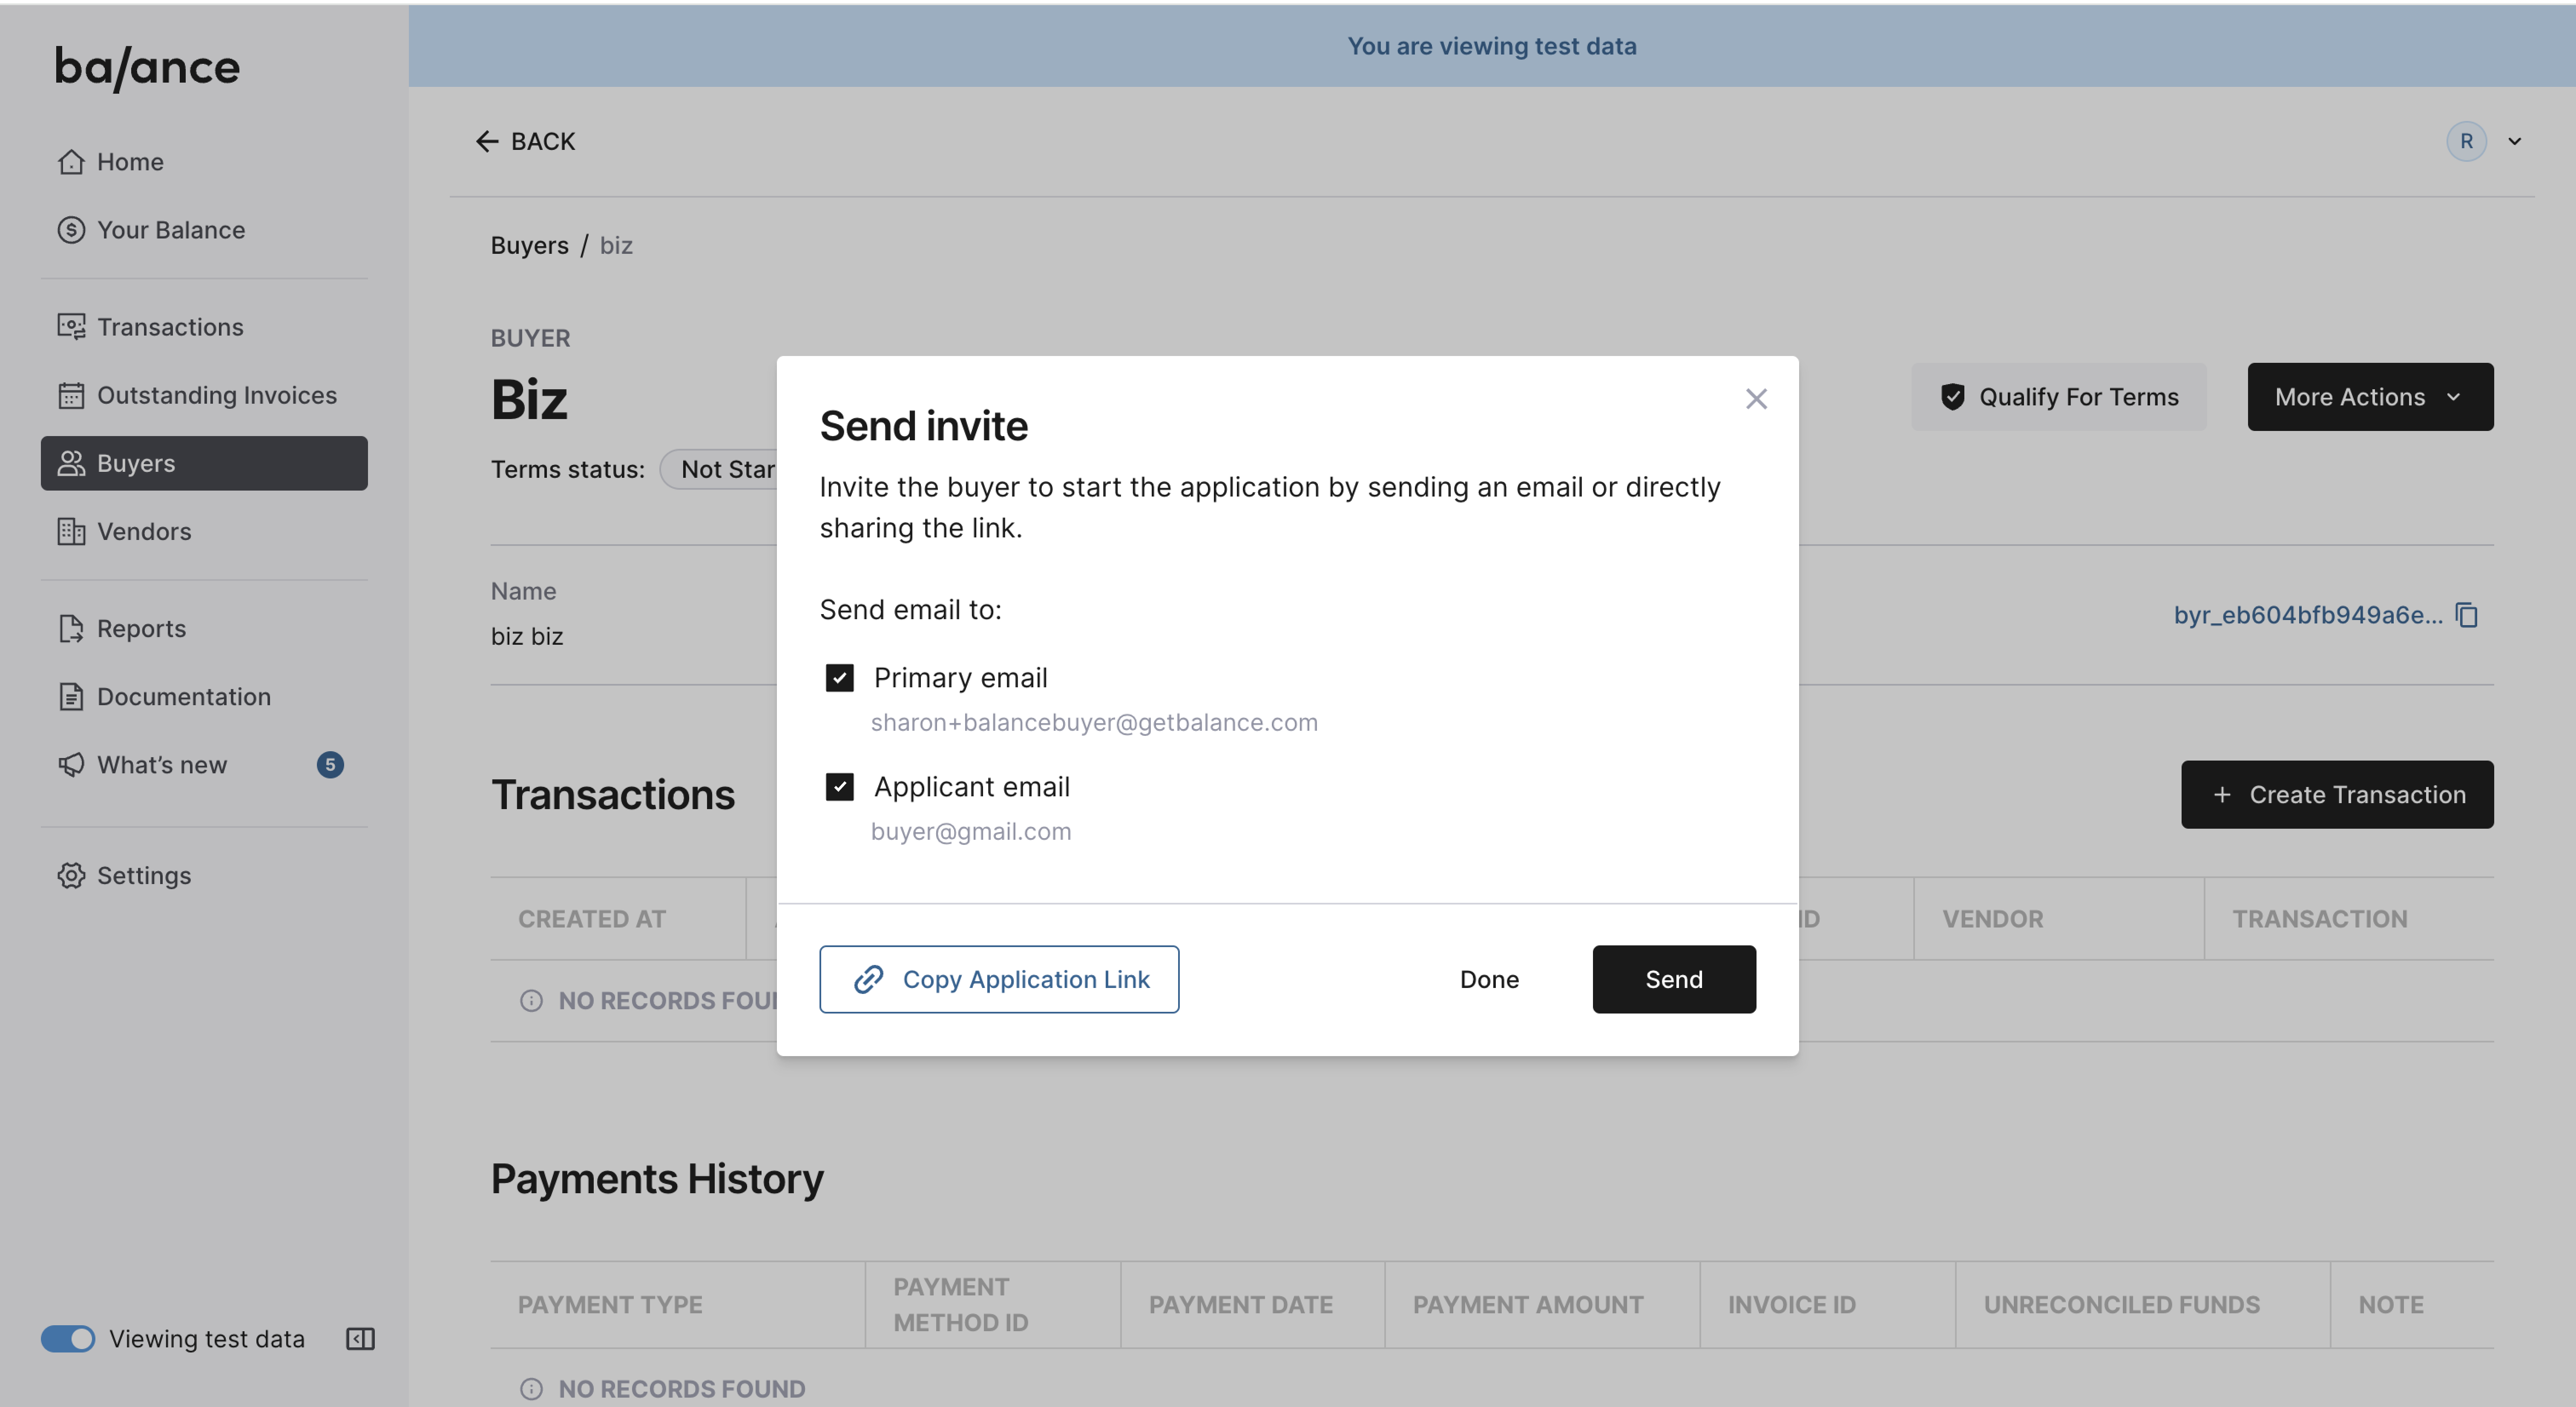Screen dimensions: 2576x1407
Task: Collapse the sidebar panel icon
Action: (x=360, y=1338)
